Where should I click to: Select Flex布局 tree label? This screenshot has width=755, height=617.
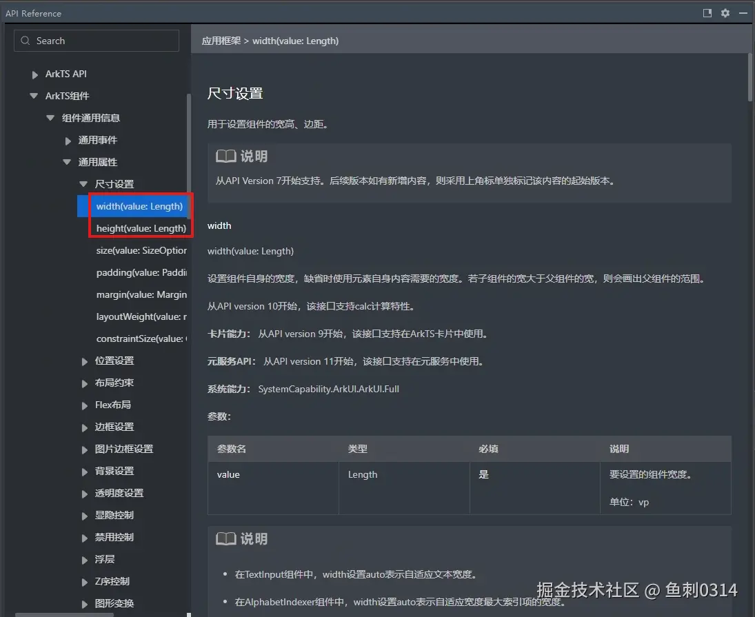point(112,405)
